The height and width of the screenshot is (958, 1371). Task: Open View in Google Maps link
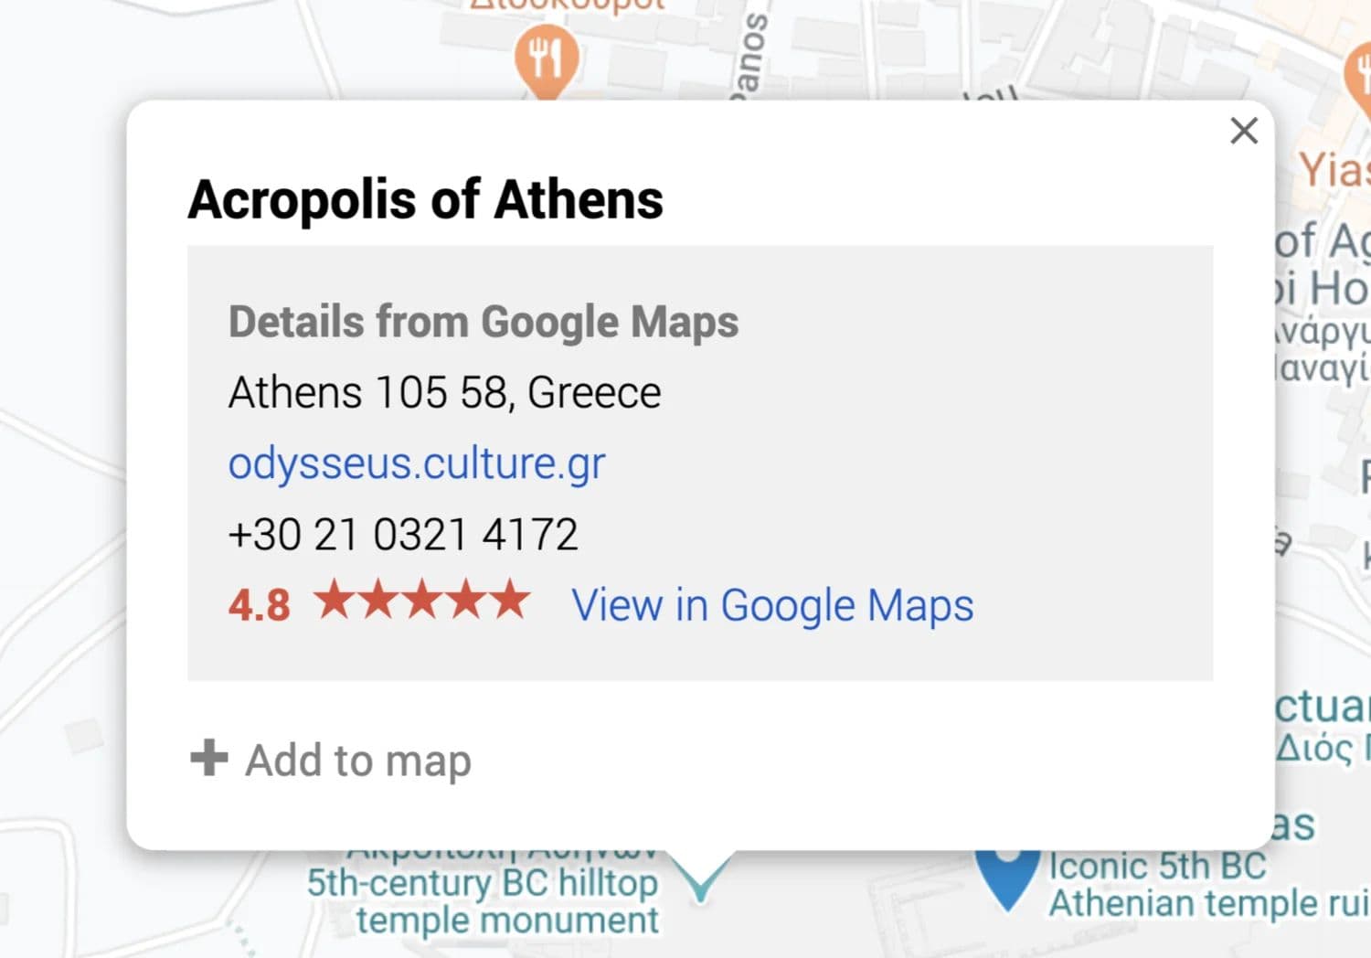[x=772, y=605]
